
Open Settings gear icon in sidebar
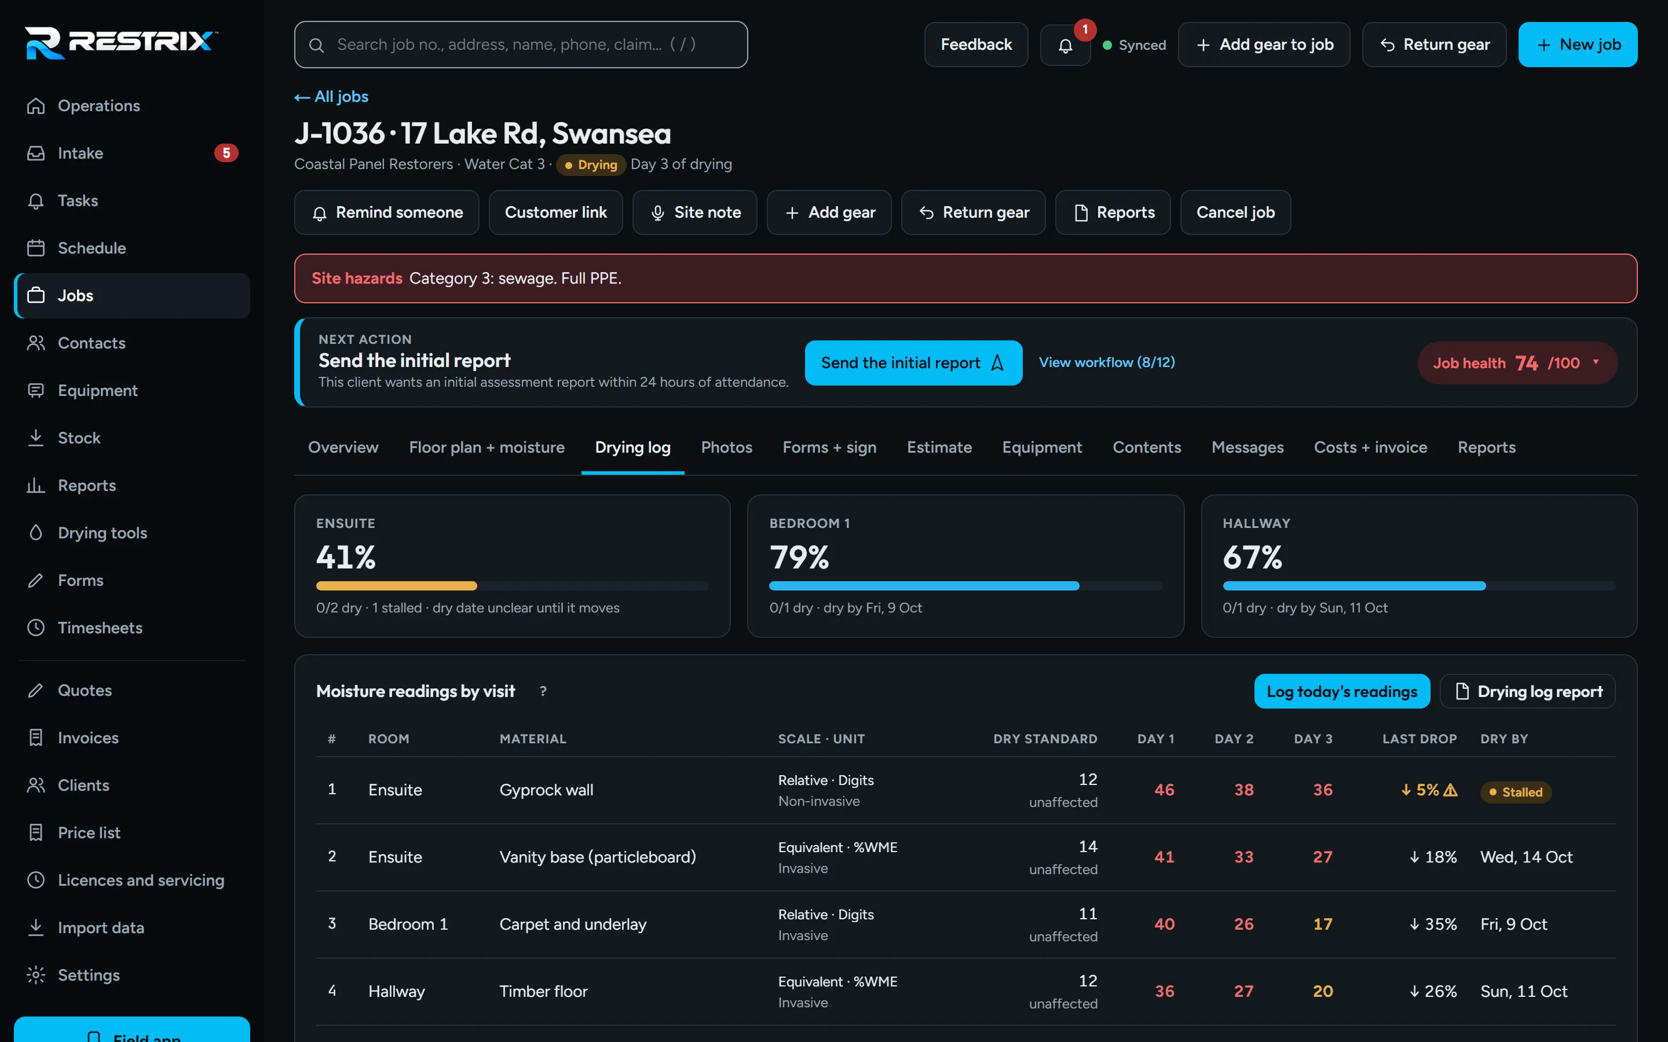[36, 975]
